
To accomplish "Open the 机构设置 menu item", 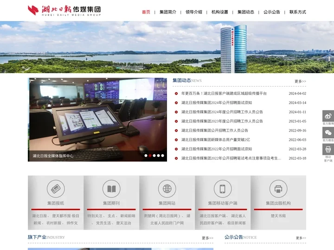I will [x=220, y=12].
